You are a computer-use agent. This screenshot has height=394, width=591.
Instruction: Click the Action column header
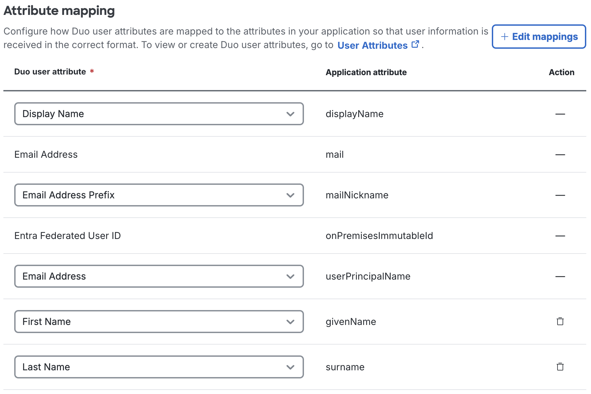click(562, 72)
